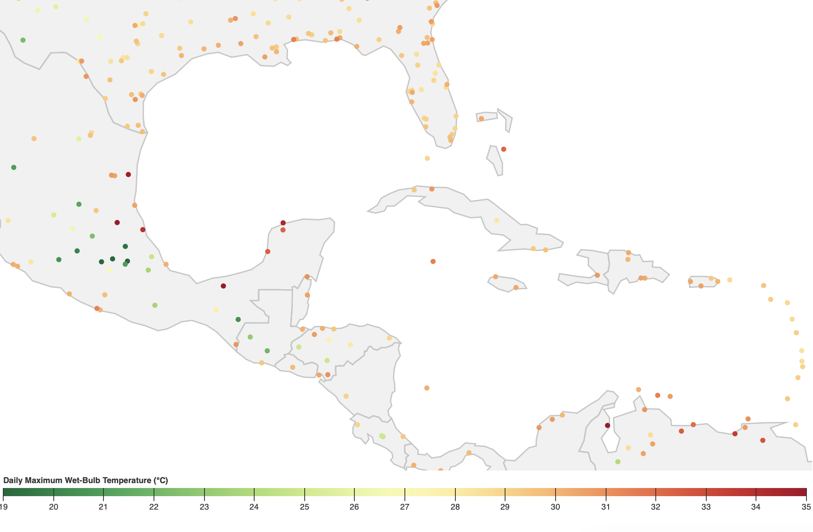This screenshot has height=532, width=813.
Task: Click the 27 tick label on legend
Action: click(404, 507)
